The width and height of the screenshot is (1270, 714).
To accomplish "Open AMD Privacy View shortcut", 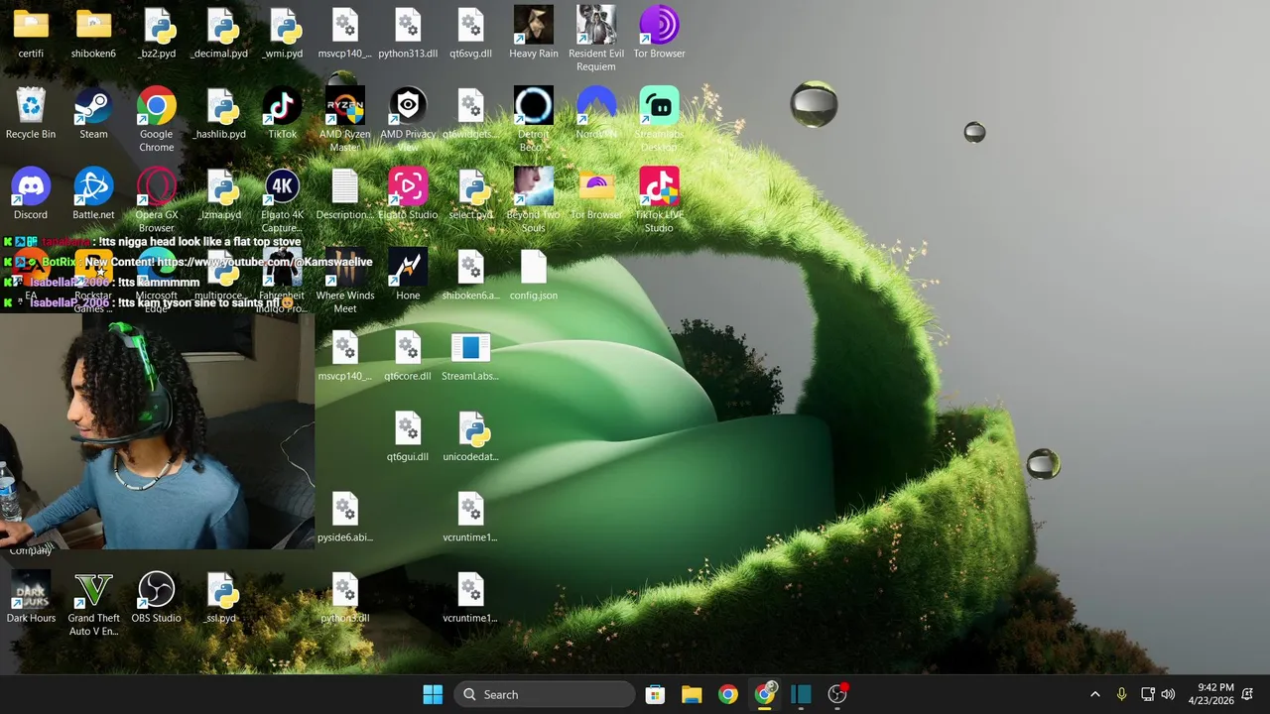I will point(408,120).
